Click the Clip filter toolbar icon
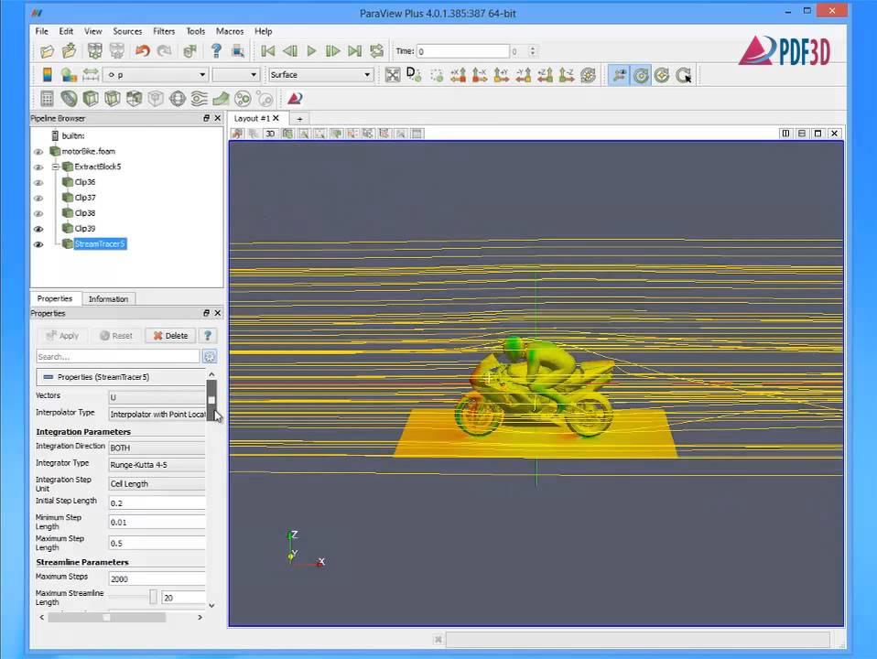Screen dimensions: 877x659 point(91,99)
